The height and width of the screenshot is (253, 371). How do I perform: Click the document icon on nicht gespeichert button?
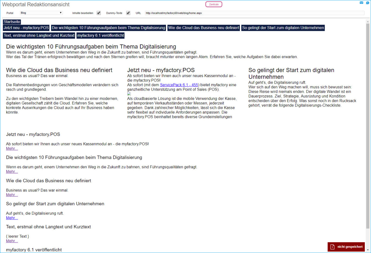click(332, 247)
